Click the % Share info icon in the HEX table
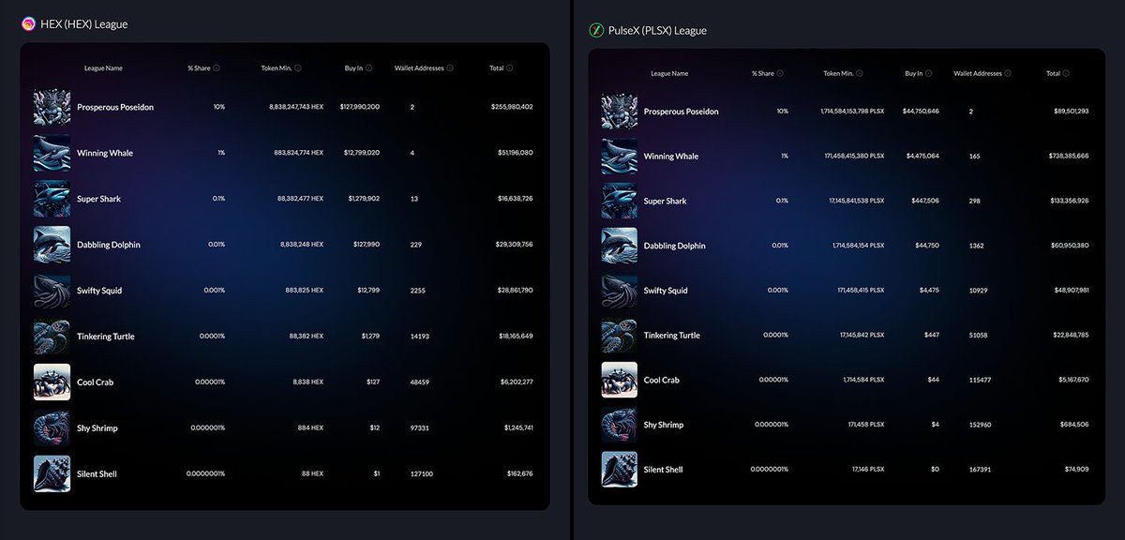The image size is (1125, 540). 217,68
